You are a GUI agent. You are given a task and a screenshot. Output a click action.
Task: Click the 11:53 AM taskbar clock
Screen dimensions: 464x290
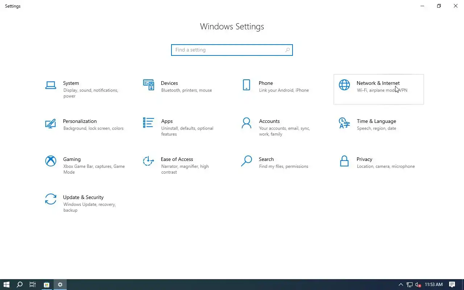434,285
